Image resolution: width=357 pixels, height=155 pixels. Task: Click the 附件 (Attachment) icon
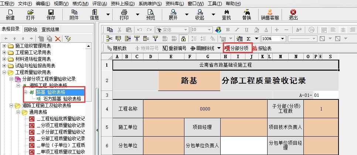pyautogui.click(x=74, y=14)
